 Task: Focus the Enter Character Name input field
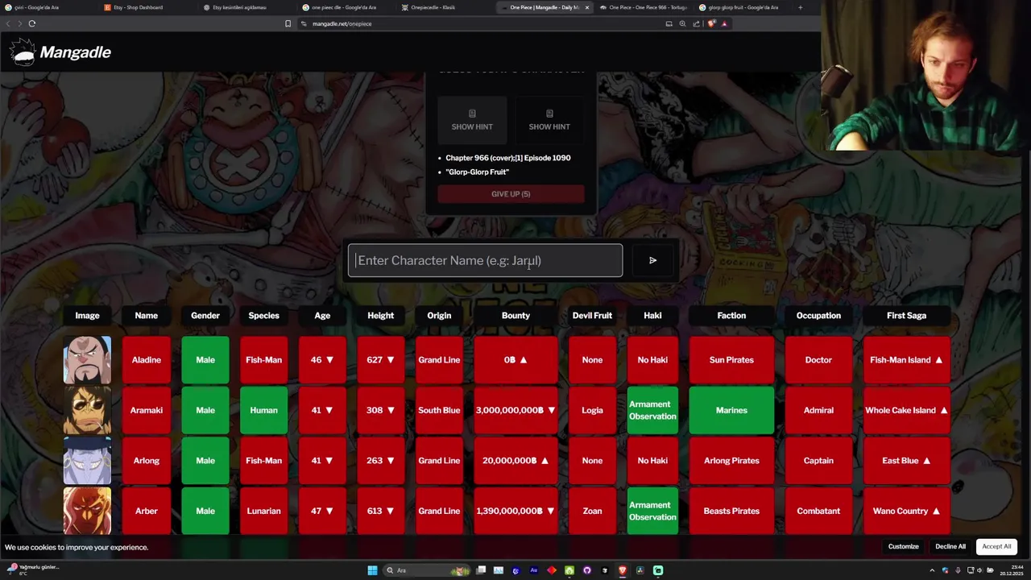point(485,260)
